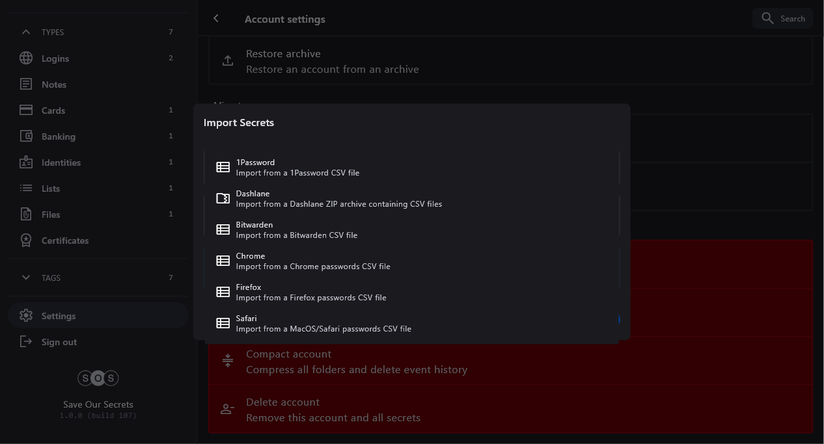Select the Files attachment icon
This screenshot has width=824, height=444.
[26, 215]
